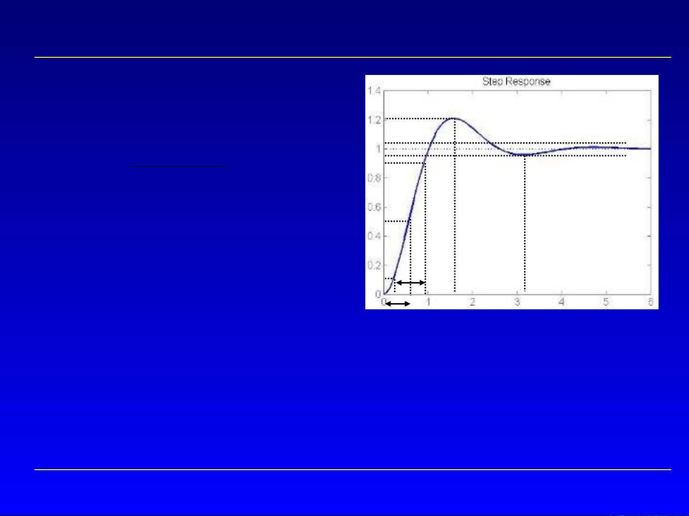Click the "Step Response" chart title

click(x=516, y=82)
